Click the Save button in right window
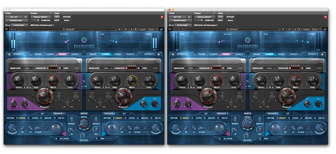336x154 pixels. coord(314,29)
